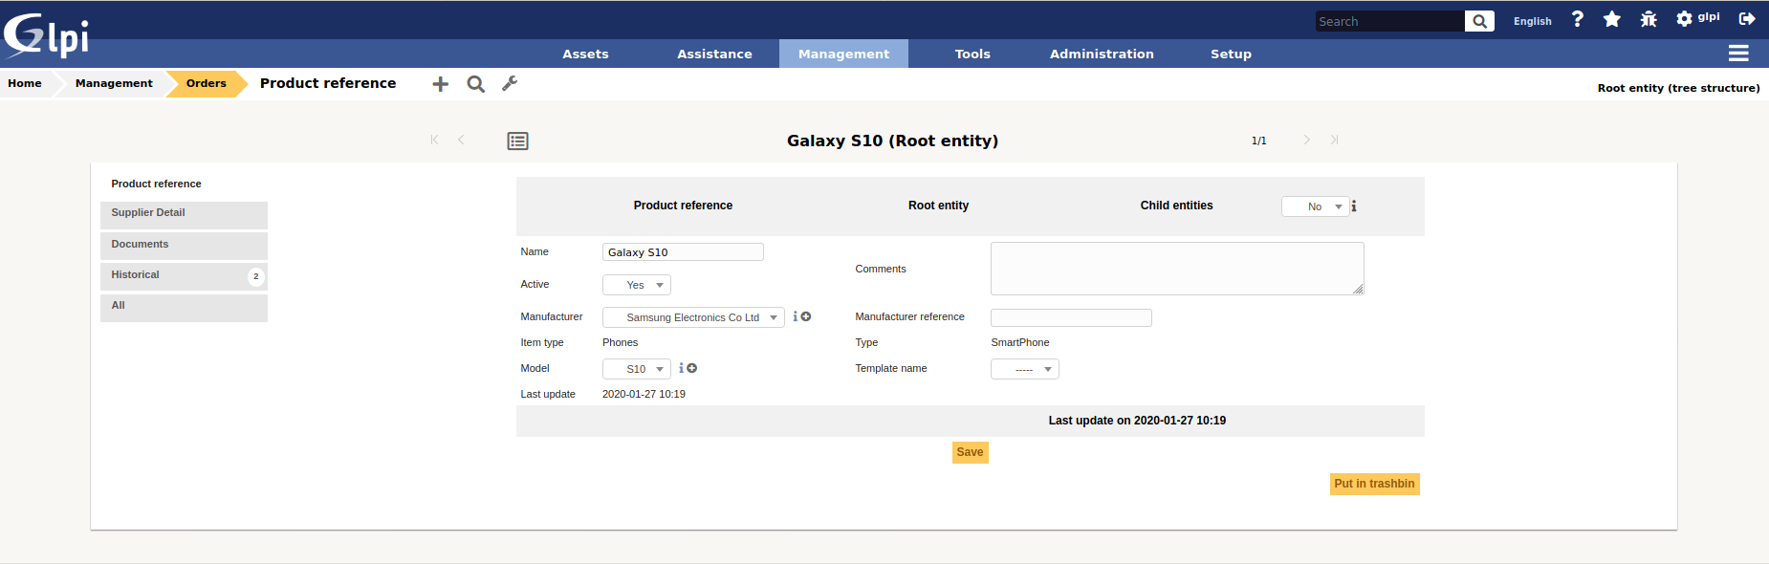Click the Manufacturer reference input field
The height and width of the screenshot is (564, 1769).
tap(1071, 317)
